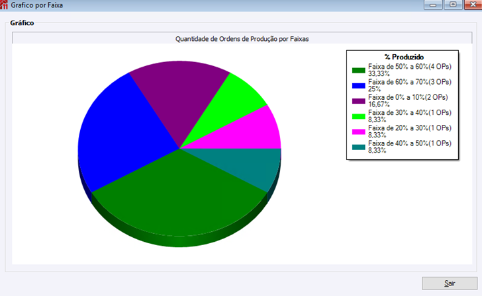Click legend text 'Faixa de 50% a 60%(4 OPs)'
The width and height of the screenshot is (482, 296).
point(409,67)
